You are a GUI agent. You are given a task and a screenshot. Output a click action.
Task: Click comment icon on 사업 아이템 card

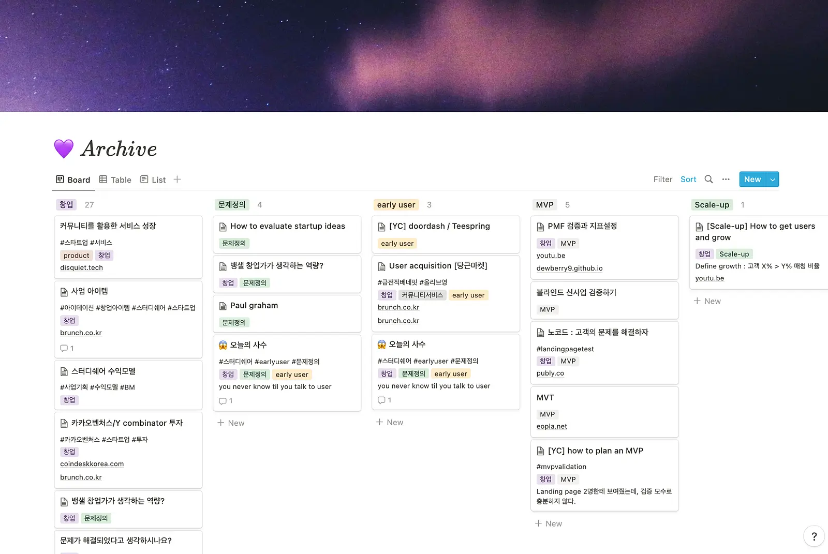tap(64, 348)
